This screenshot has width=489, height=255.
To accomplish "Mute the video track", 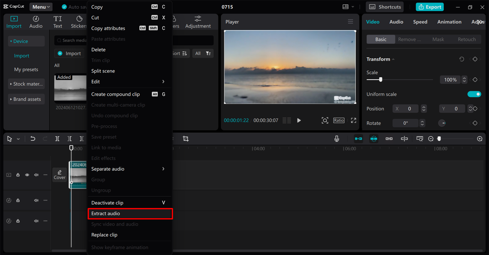I will [36, 175].
